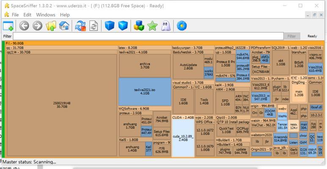Image resolution: width=327 pixels, height=169 pixels.
Task: Select the 12.1.0.1672 1.0GB block
Action: pyautogui.click(x=205, y=132)
